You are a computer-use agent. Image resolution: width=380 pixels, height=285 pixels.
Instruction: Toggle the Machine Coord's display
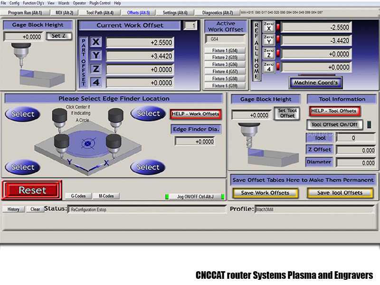pos(316,83)
